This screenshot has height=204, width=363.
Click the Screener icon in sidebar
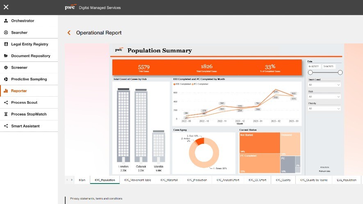click(x=6, y=67)
